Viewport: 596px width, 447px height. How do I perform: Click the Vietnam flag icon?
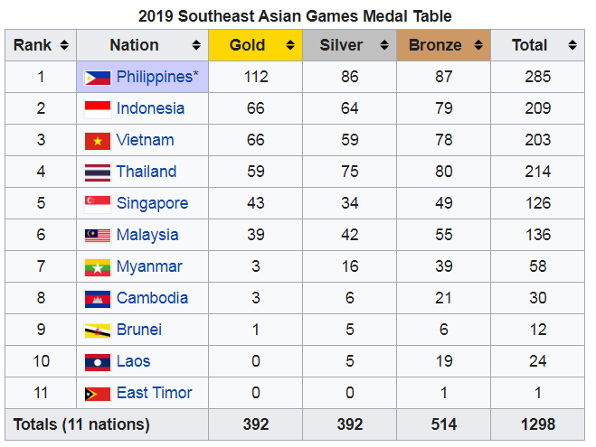tap(98, 141)
